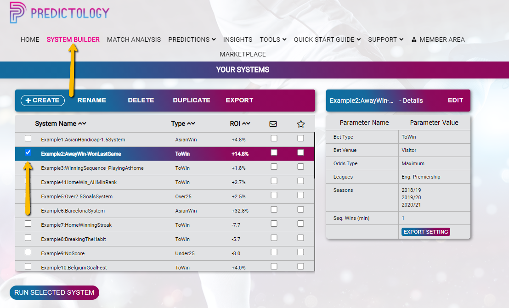509x308 pixels.
Task: Click the Eng. Premiership league value
Action: [421, 177]
